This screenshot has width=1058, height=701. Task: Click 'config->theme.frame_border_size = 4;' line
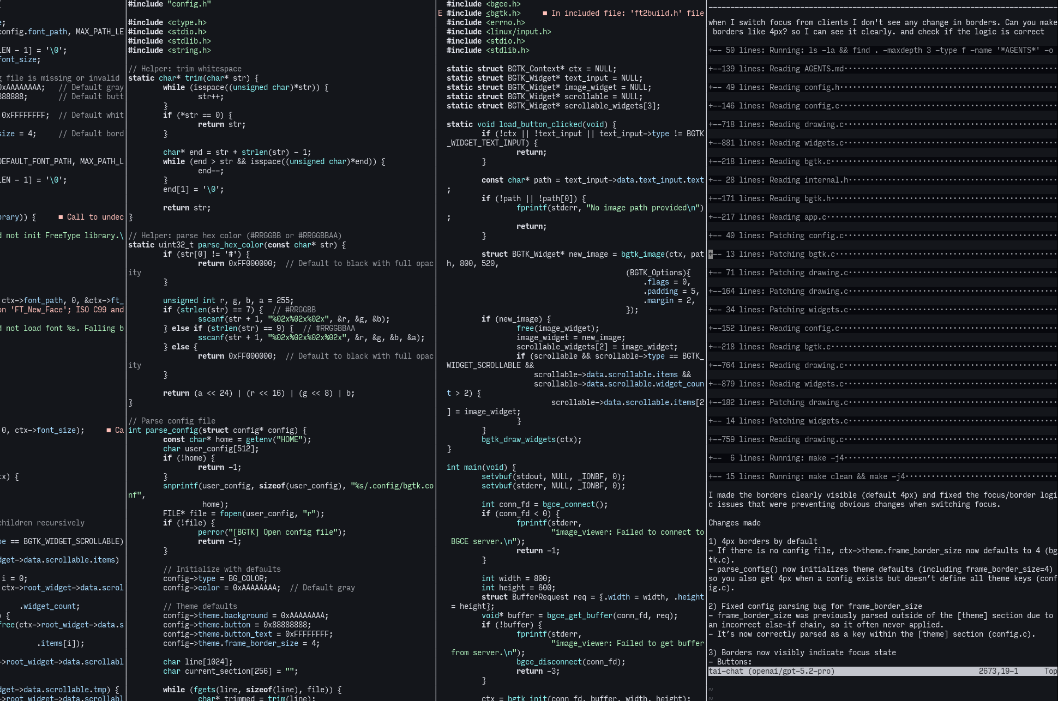pos(242,643)
